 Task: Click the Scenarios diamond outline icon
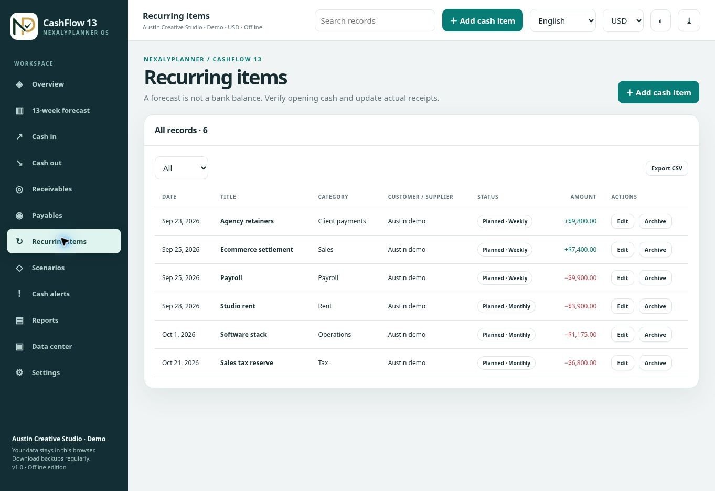pyautogui.click(x=19, y=268)
